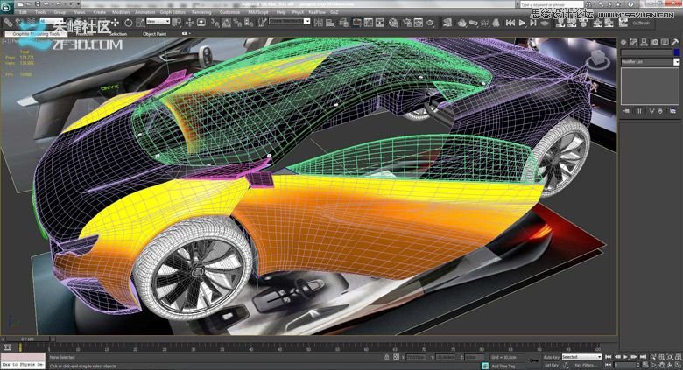Switch to the Graphite Modeling Tools tab
The height and width of the screenshot is (370, 683).
36,34
